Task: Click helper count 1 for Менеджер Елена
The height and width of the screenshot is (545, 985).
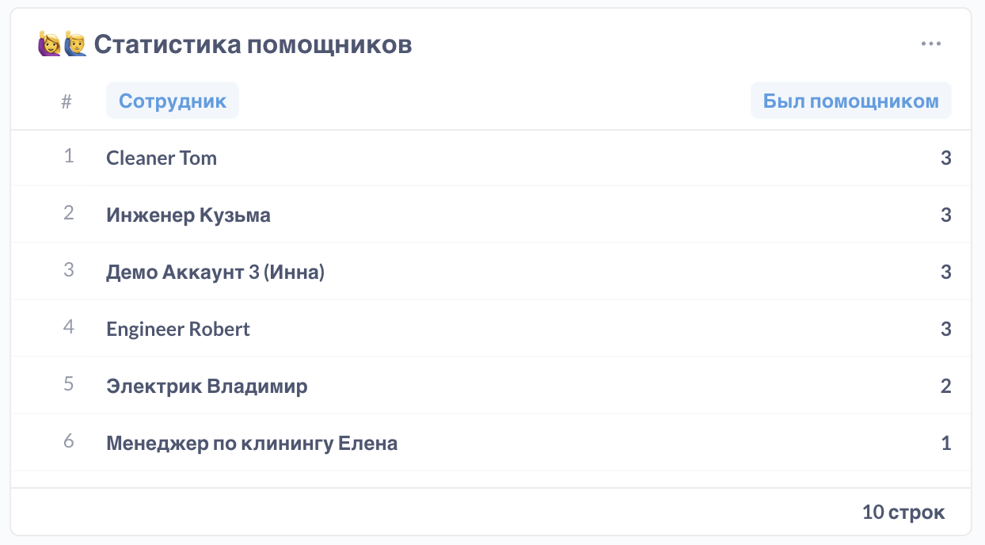Action: [x=945, y=443]
